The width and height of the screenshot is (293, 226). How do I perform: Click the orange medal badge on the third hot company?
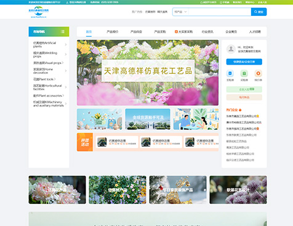coord(258,129)
